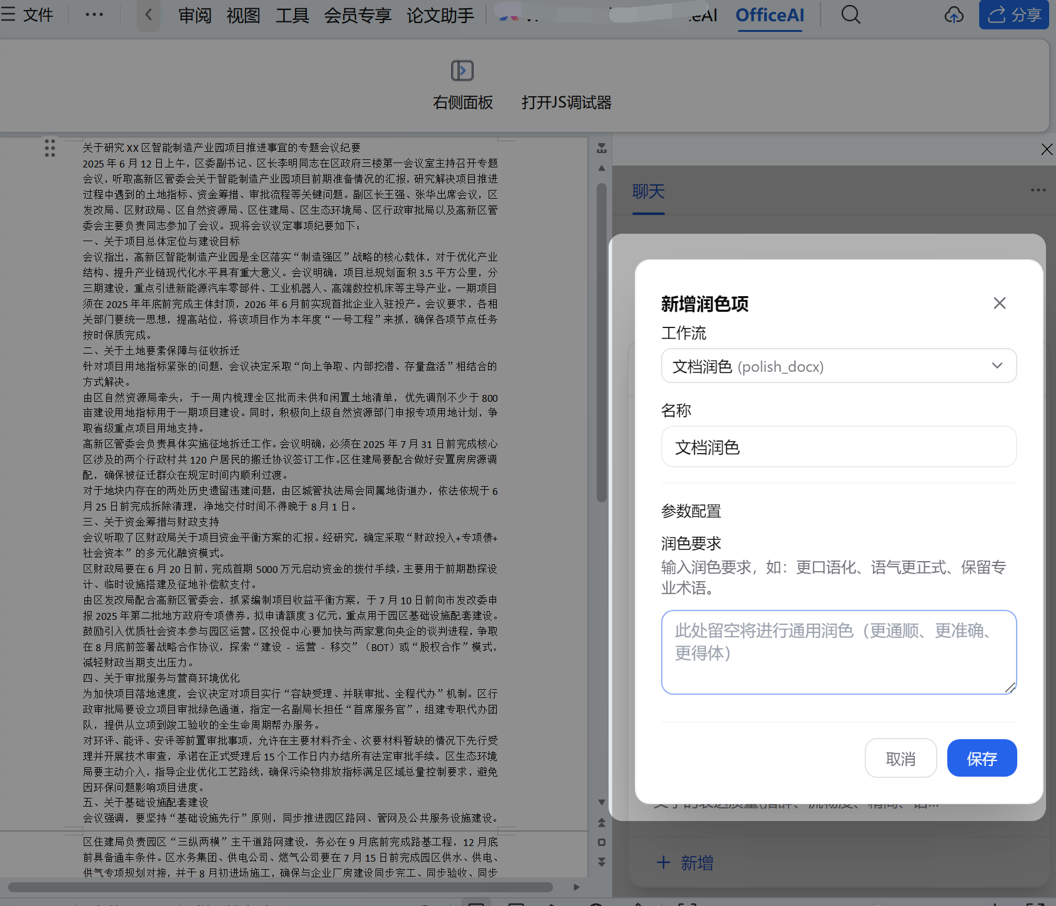
Task: Click heading 五、关于基础设施配套建设
Action: [146, 802]
